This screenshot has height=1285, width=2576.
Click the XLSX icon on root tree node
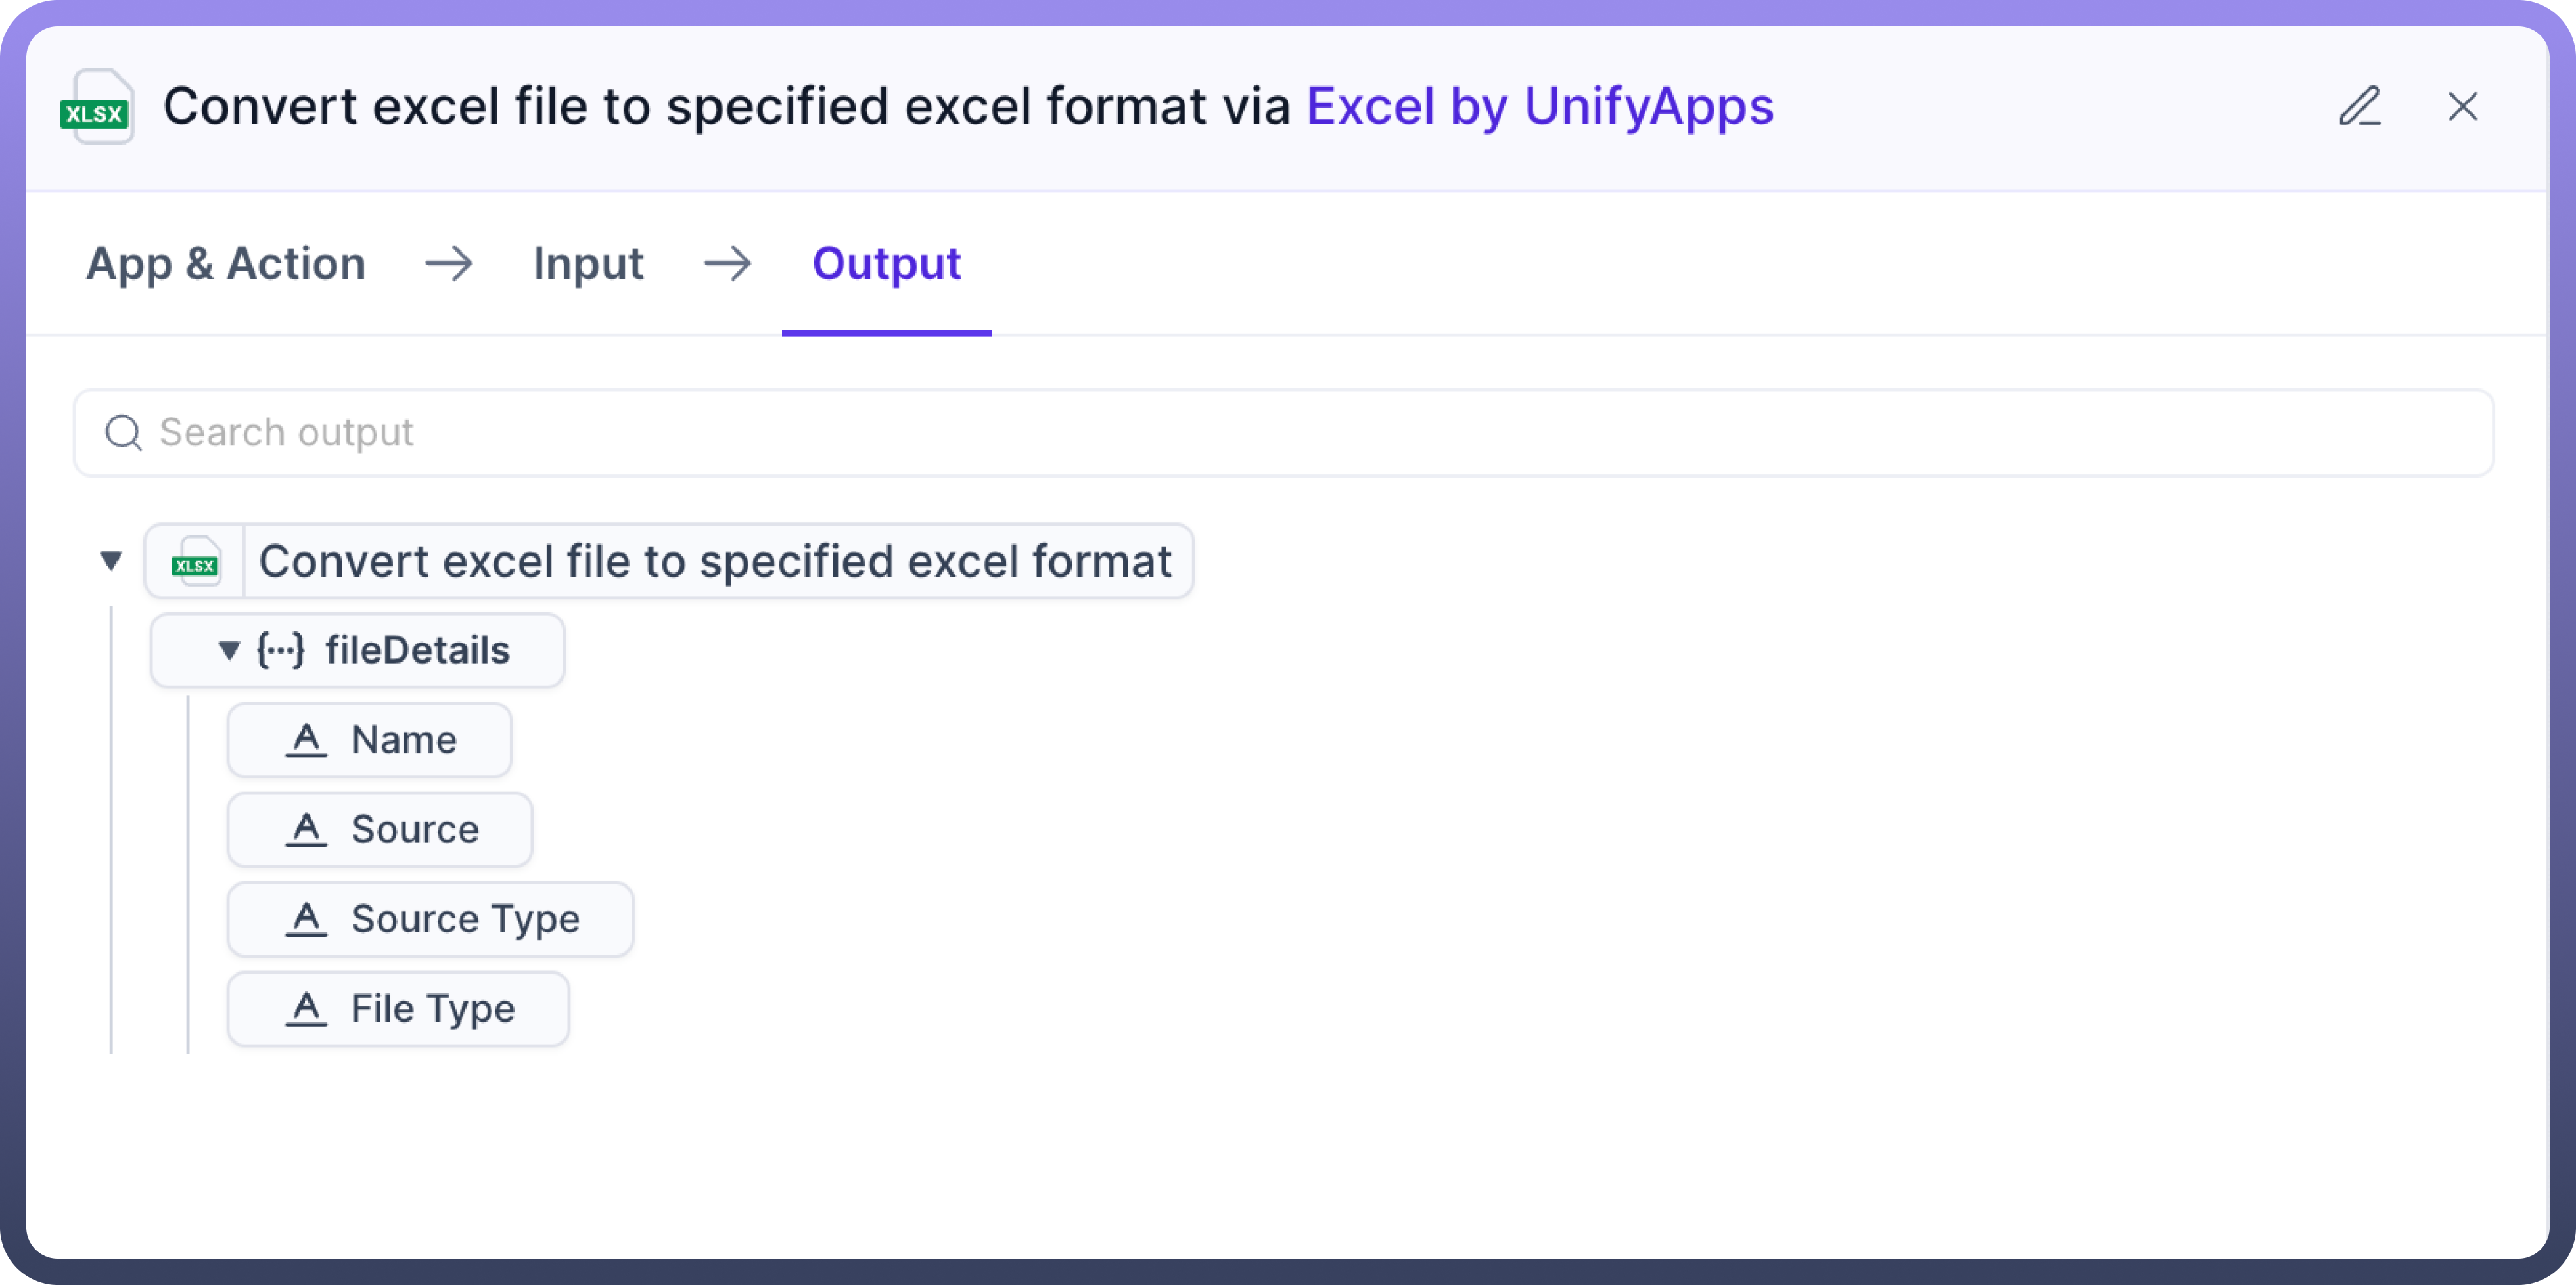point(195,562)
